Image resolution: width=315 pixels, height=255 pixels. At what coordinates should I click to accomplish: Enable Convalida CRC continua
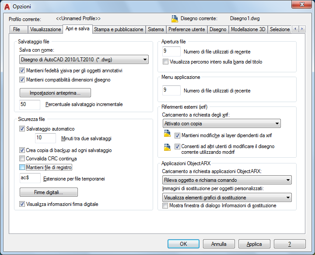[x=22, y=159]
